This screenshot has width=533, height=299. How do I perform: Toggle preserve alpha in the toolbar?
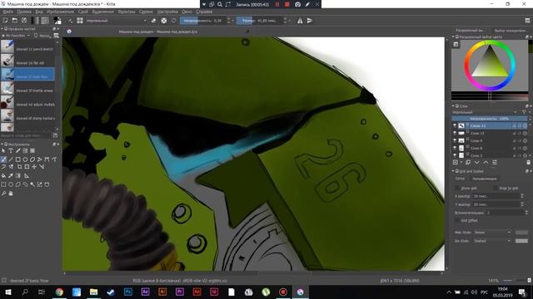[164, 21]
